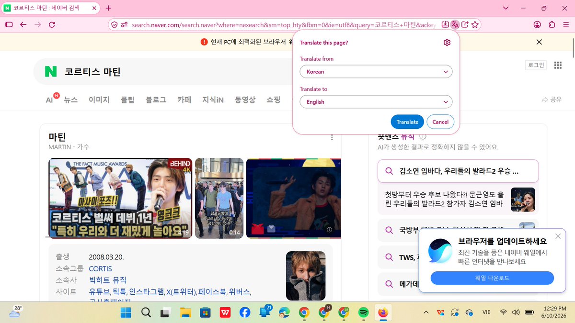The width and height of the screenshot is (575, 323).
Task: Select the 김소연 임바다 trending search item
Action: click(x=458, y=171)
